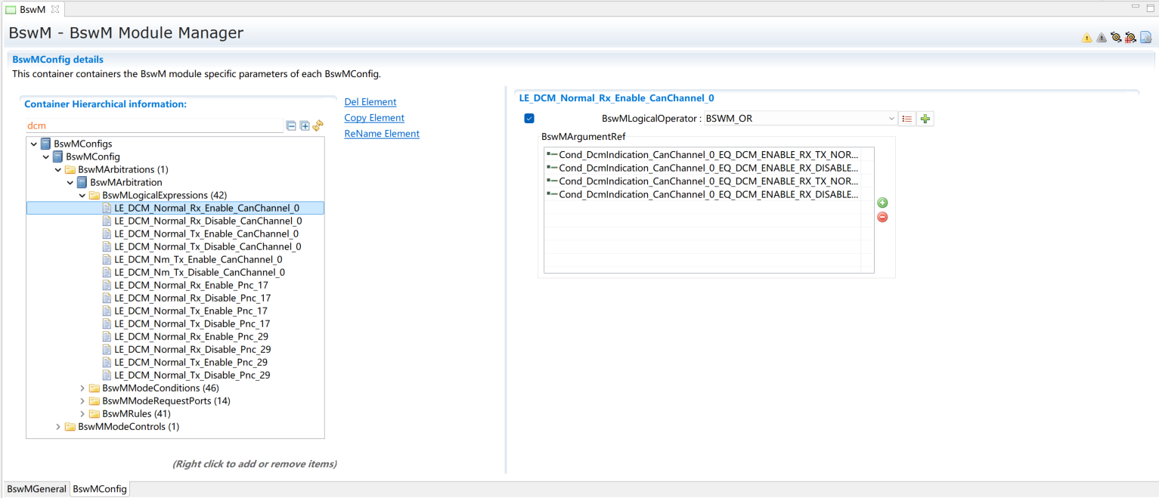Collapse the BswMLogicalExpressions (42) folder
Image resolution: width=1159 pixels, height=498 pixels.
point(82,195)
